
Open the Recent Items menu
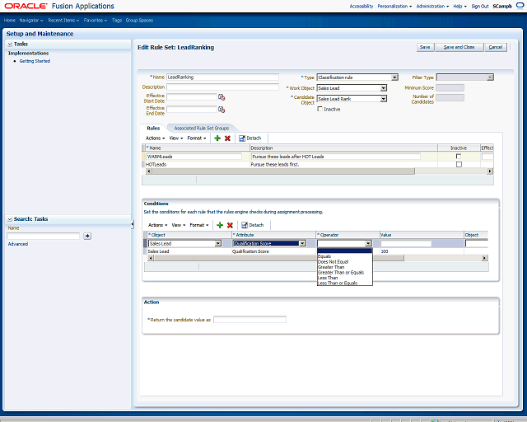tap(63, 21)
